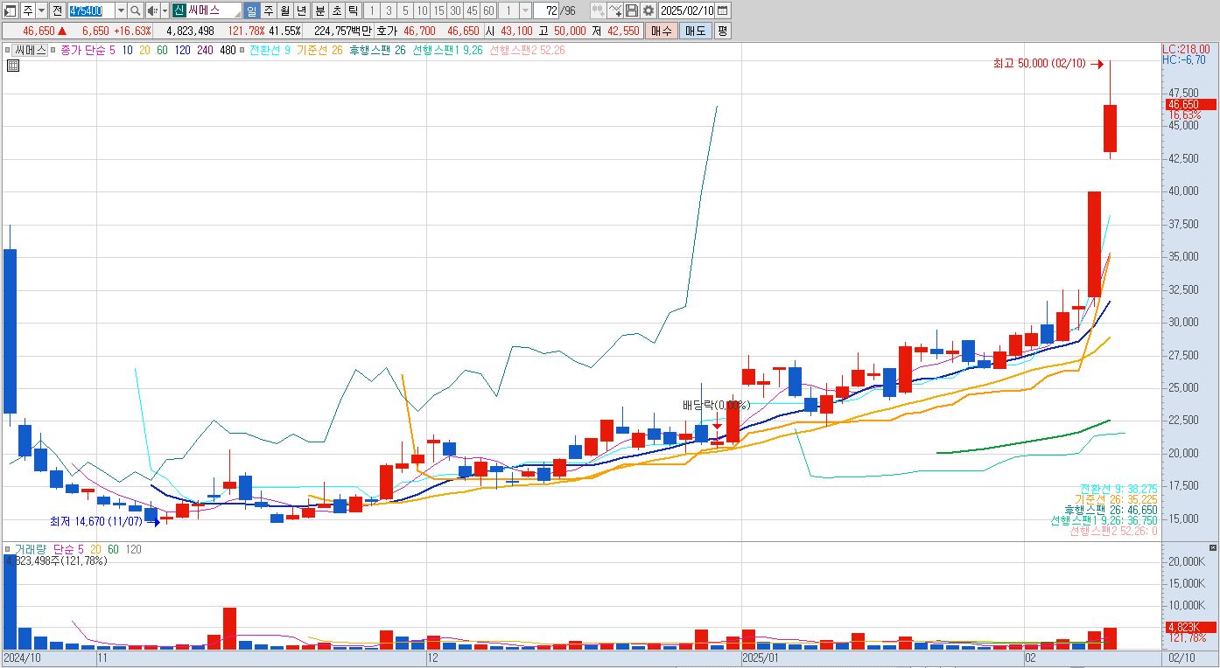Click the date field 2025/02/10

pos(686,10)
